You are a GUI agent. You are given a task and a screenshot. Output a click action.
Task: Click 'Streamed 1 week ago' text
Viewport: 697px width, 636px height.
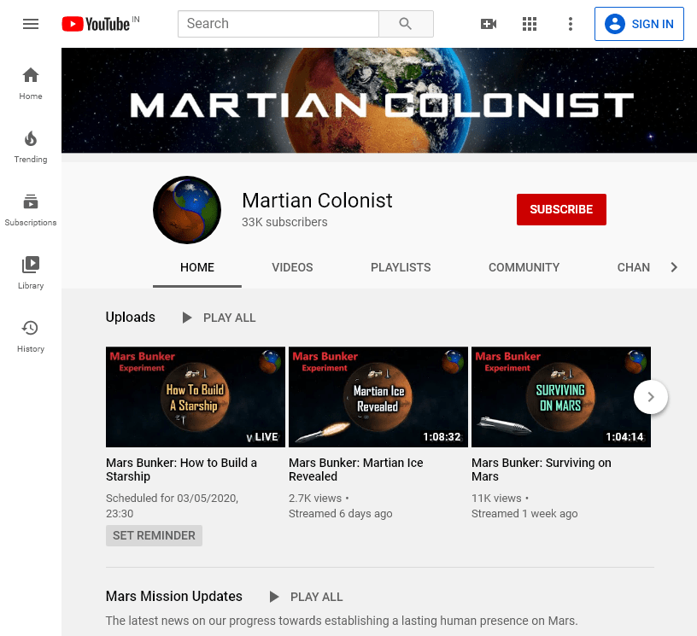(x=524, y=514)
